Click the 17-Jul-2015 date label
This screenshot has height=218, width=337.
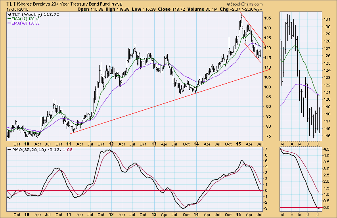(17, 9)
